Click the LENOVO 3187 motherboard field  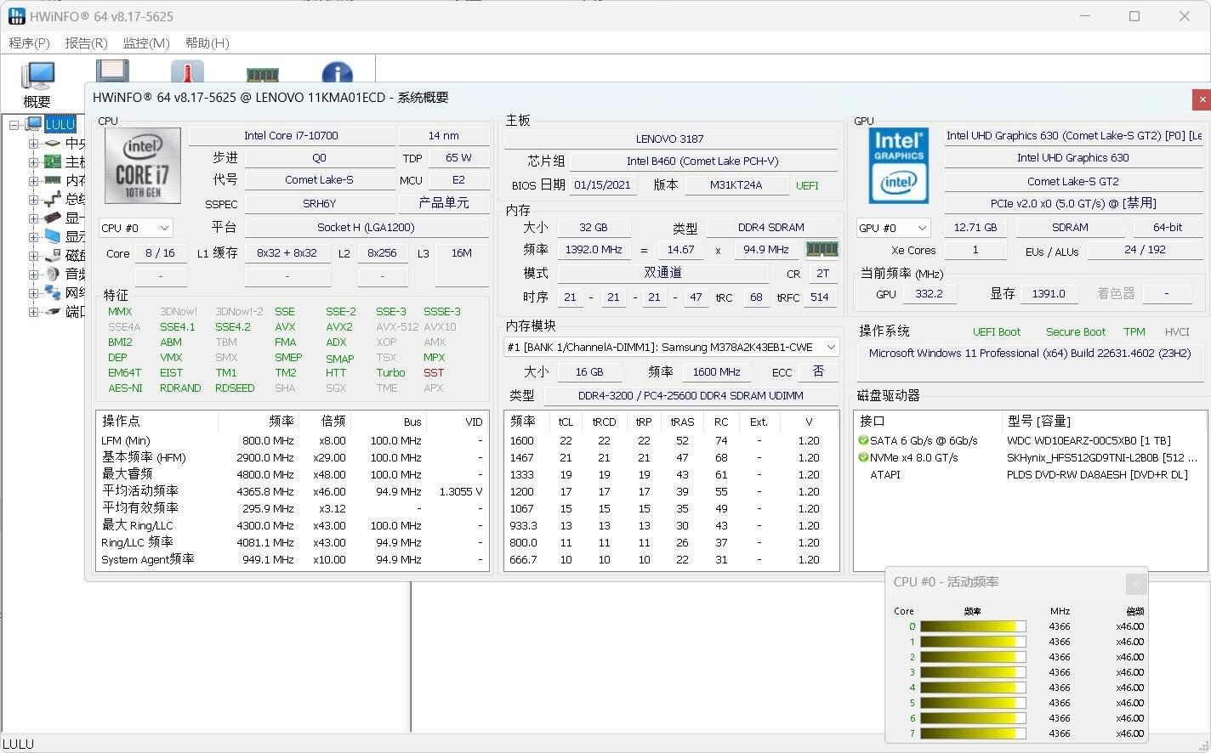tap(670, 139)
